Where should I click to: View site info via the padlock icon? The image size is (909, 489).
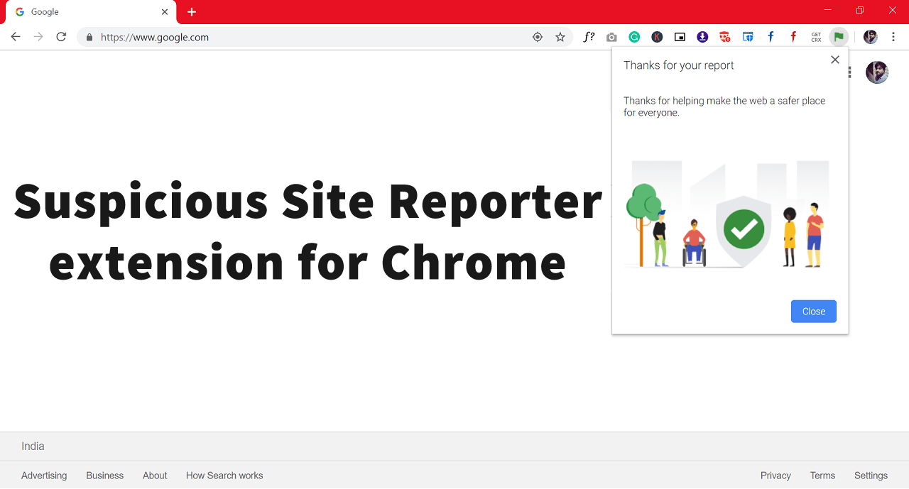[x=89, y=37]
